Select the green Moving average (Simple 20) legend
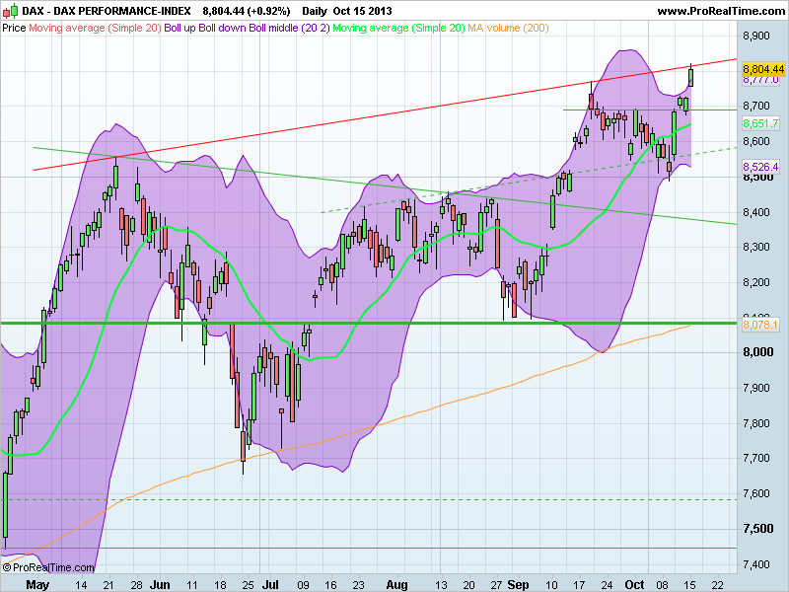The width and height of the screenshot is (789, 592). [398, 28]
